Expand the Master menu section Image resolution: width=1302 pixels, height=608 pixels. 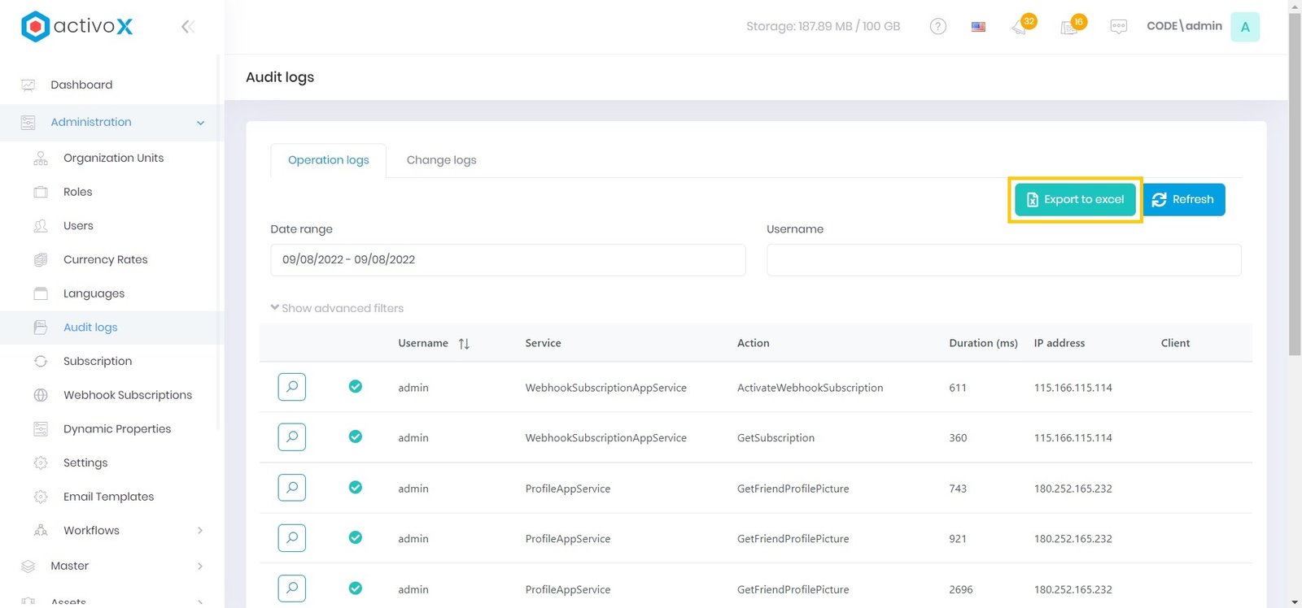pyautogui.click(x=200, y=566)
